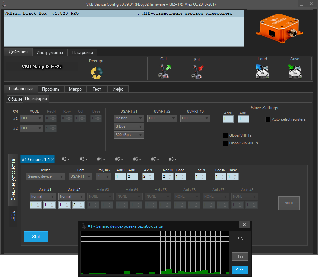Viewport: 318px width, 277px height.
Task: Open USART #1 Master dropdown
Action: click(x=129, y=118)
